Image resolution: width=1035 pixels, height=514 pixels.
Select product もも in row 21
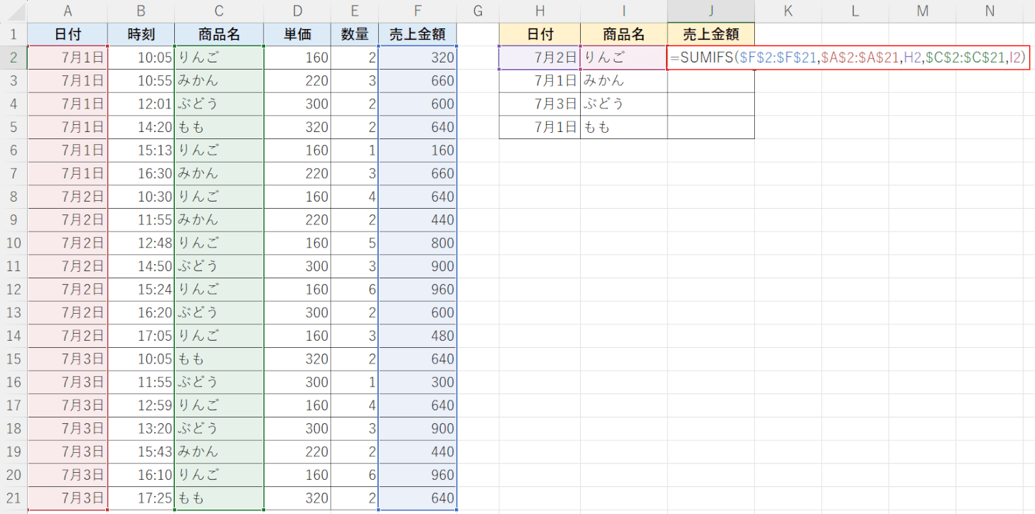[x=219, y=498]
